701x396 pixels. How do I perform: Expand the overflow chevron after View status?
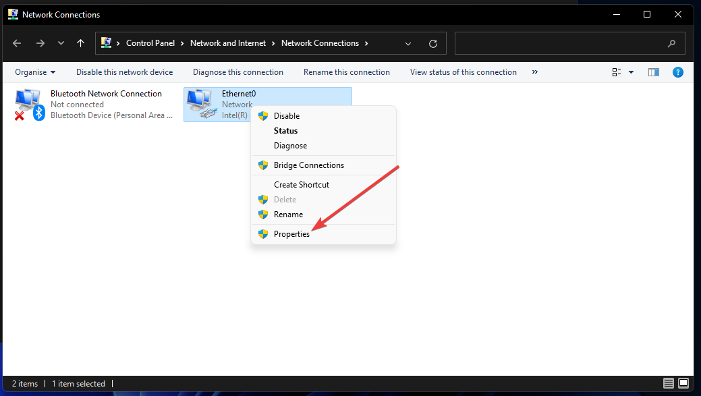click(x=534, y=72)
